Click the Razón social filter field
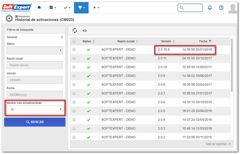The width and height of the screenshot is (240, 154). point(35,65)
